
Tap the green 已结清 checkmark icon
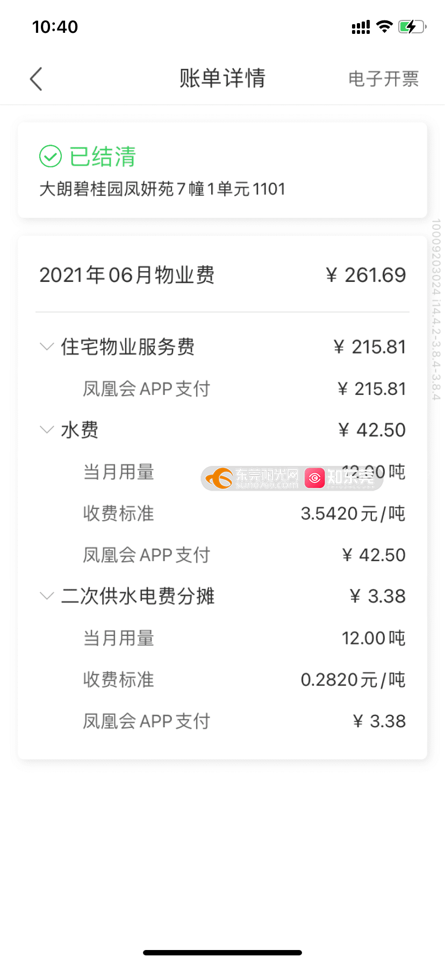[51, 157]
